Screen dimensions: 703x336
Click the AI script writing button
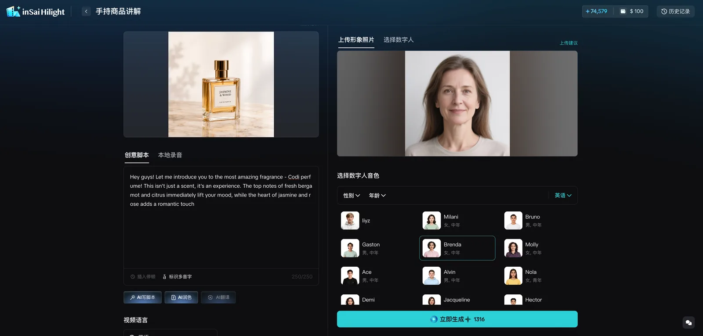point(142,297)
